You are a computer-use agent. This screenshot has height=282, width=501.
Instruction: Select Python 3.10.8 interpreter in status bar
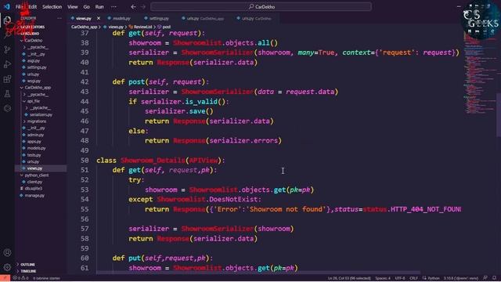(460, 278)
